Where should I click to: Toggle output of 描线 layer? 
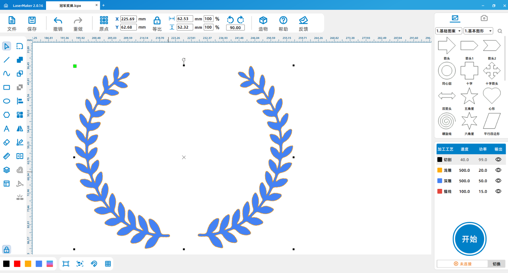[x=498, y=191]
